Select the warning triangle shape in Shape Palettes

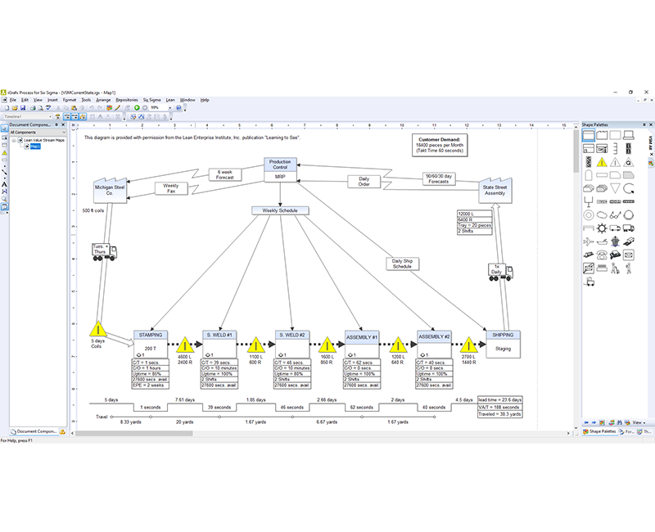(x=601, y=162)
